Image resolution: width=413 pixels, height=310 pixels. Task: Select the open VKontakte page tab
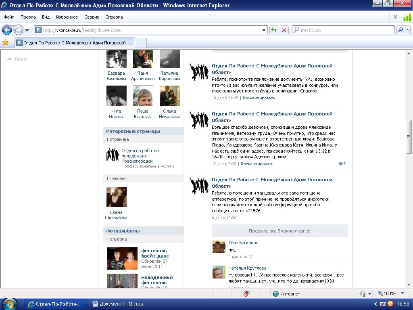click(x=75, y=43)
